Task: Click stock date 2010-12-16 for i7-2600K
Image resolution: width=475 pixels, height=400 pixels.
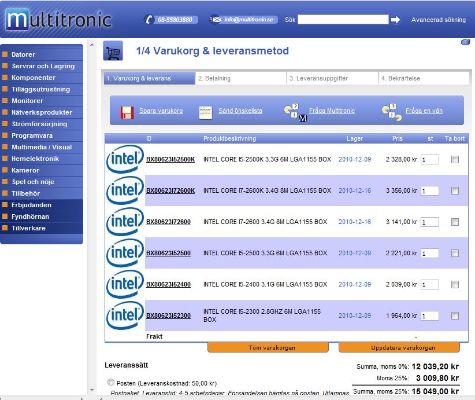Action: (x=354, y=190)
